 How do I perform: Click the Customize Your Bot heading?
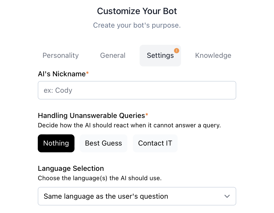click(x=137, y=11)
